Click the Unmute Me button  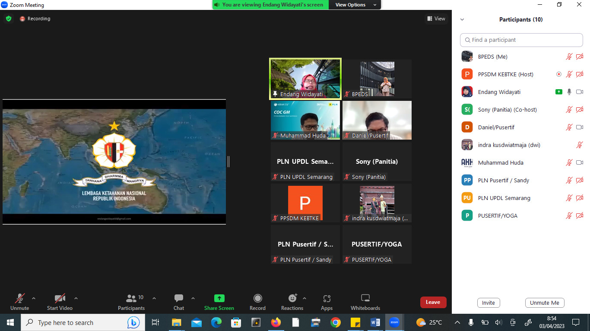(545, 303)
